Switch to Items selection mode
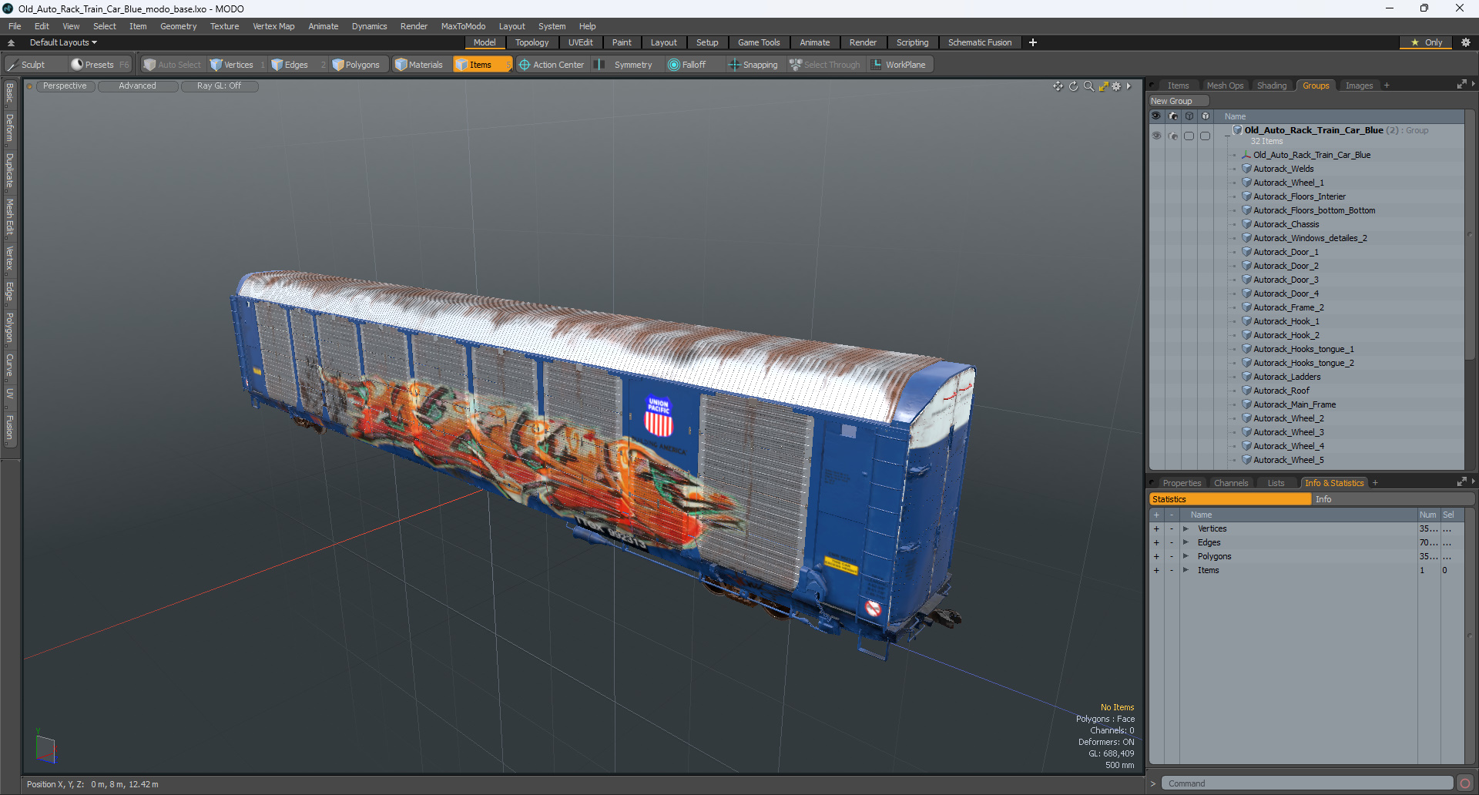1479x795 pixels. (x=481, y=65)
